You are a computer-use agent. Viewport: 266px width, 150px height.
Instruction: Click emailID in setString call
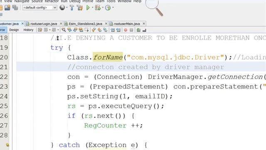point(150,96)
